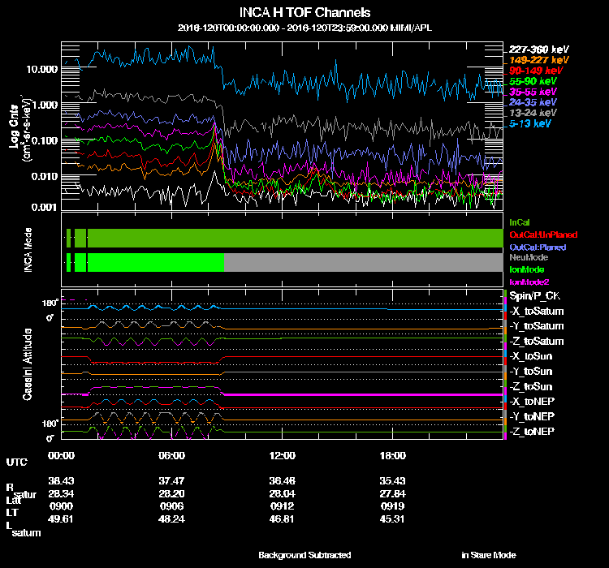Click the InCal mode legend entry

(520, 222)
